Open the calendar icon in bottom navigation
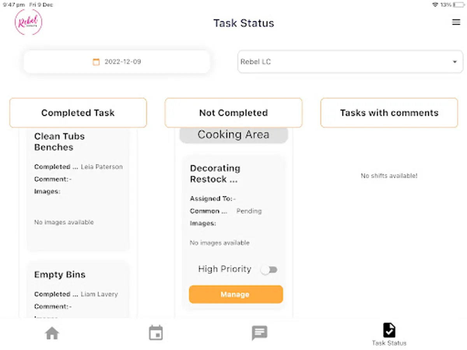The image size is (467, 350). tap(156, 333)
